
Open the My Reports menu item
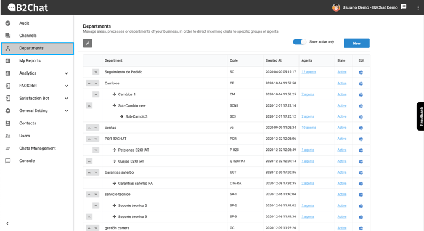click(x=38, y=61)
